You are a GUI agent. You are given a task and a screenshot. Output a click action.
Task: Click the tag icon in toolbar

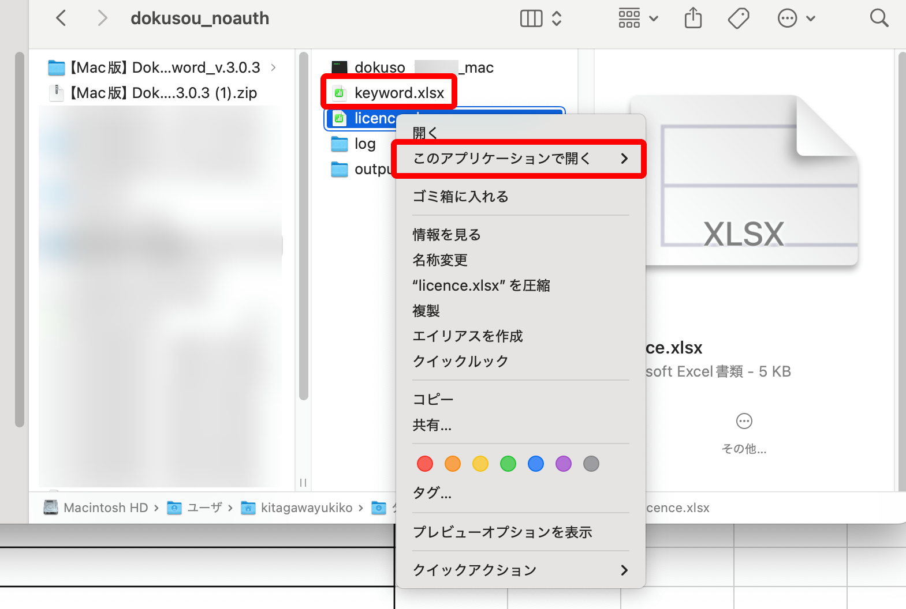pos(739,18)
